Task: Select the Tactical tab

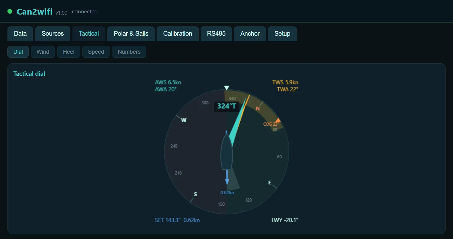Action: (x=89, y=34)
